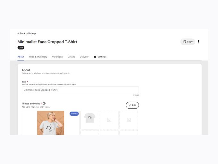The image size is (218, 164).
Task: Click the Back to listings link
Action: coord(28,33)
